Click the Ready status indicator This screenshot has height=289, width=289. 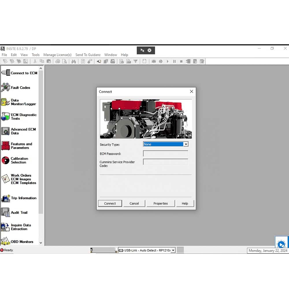click(7, 250)
